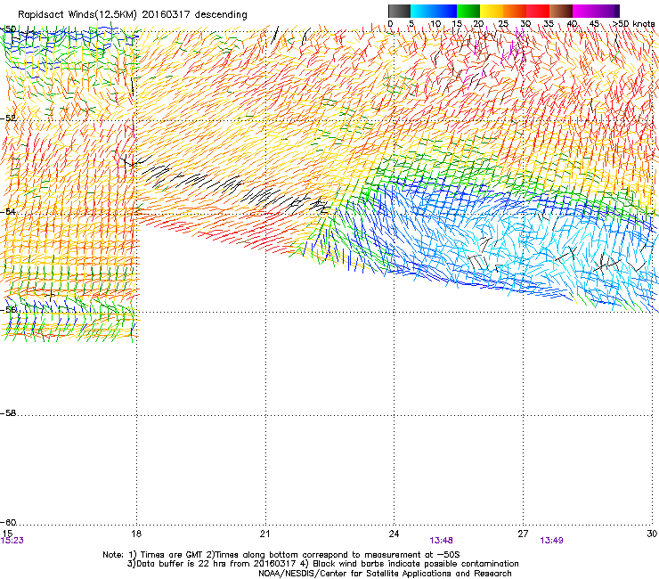The image size is (659, 579).
Task: Click the purple '15:23' swath time label
Action: (x=12, y=541)
